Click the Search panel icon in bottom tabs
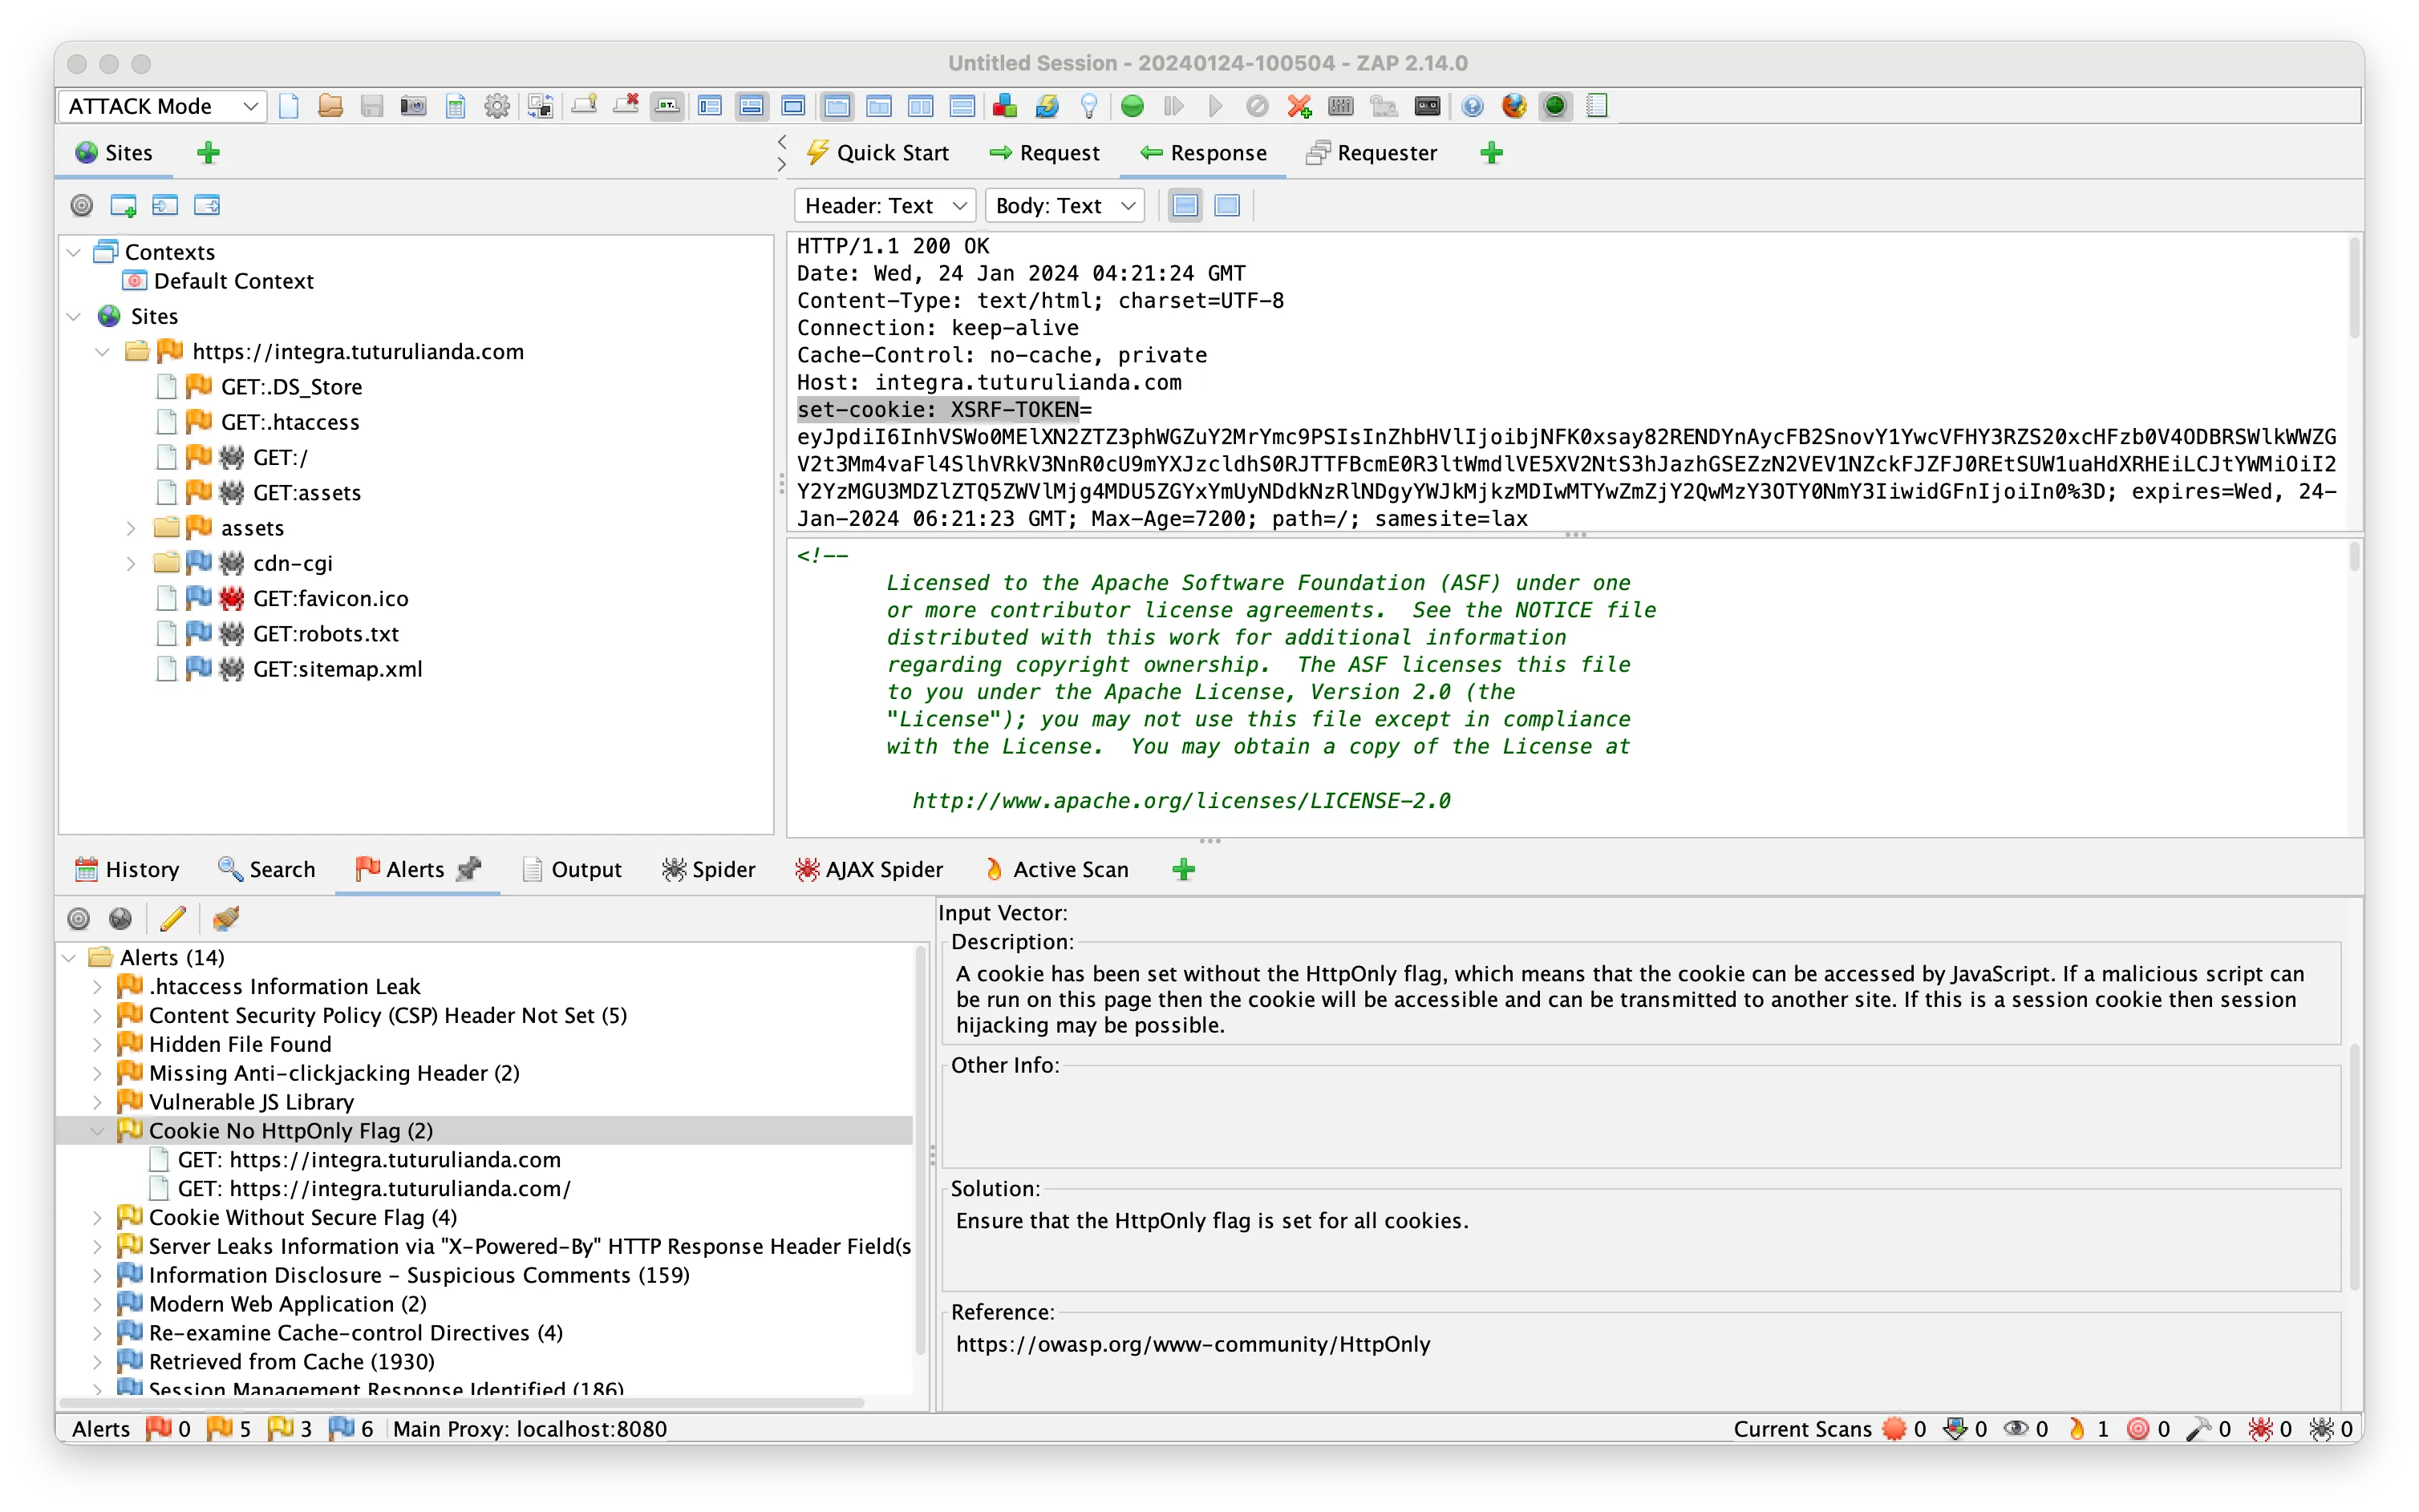2419x1512 pixels. (270, 867)
